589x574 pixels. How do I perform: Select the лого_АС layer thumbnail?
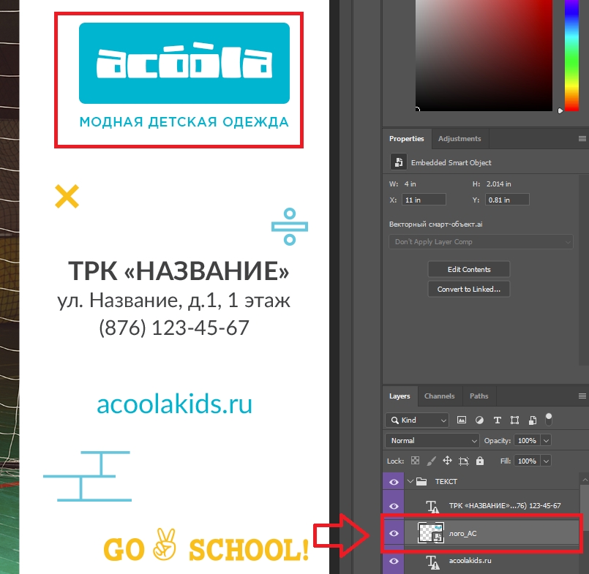click(431, 533)
